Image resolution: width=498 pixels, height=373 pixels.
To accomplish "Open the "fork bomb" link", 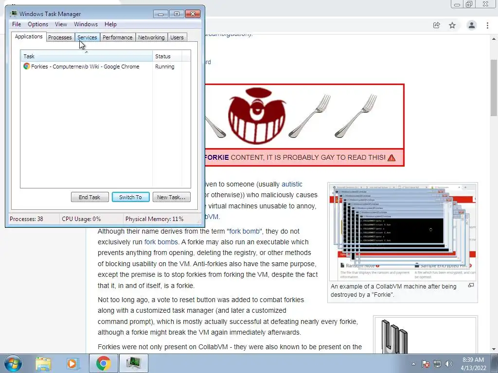I will 244,231.
